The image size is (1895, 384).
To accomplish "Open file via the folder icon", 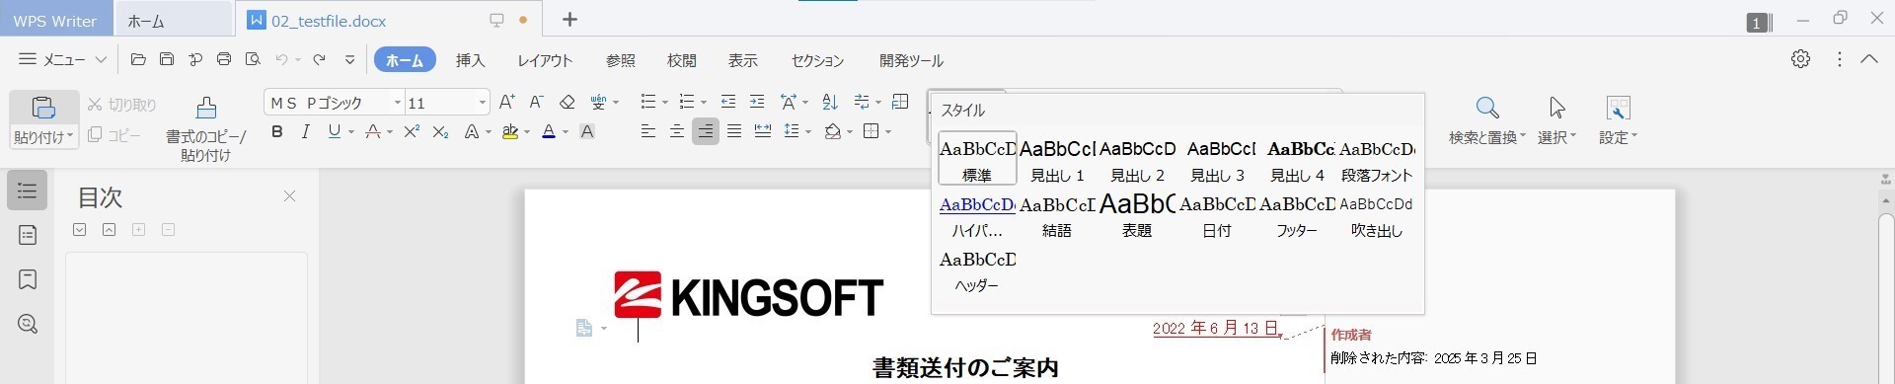I will [x=138, y=60].
